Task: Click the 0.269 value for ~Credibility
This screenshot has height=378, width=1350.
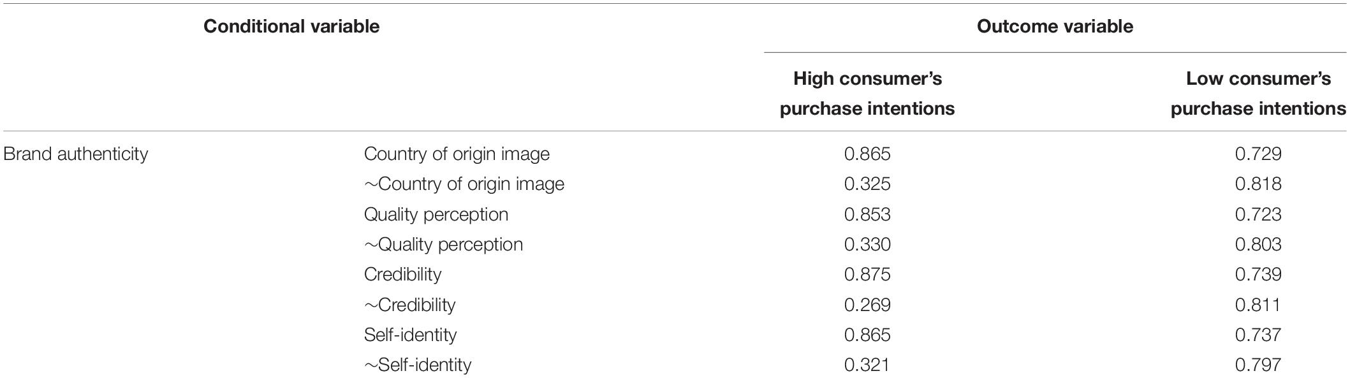Action: pyautogui.click(x=867, y=305)
